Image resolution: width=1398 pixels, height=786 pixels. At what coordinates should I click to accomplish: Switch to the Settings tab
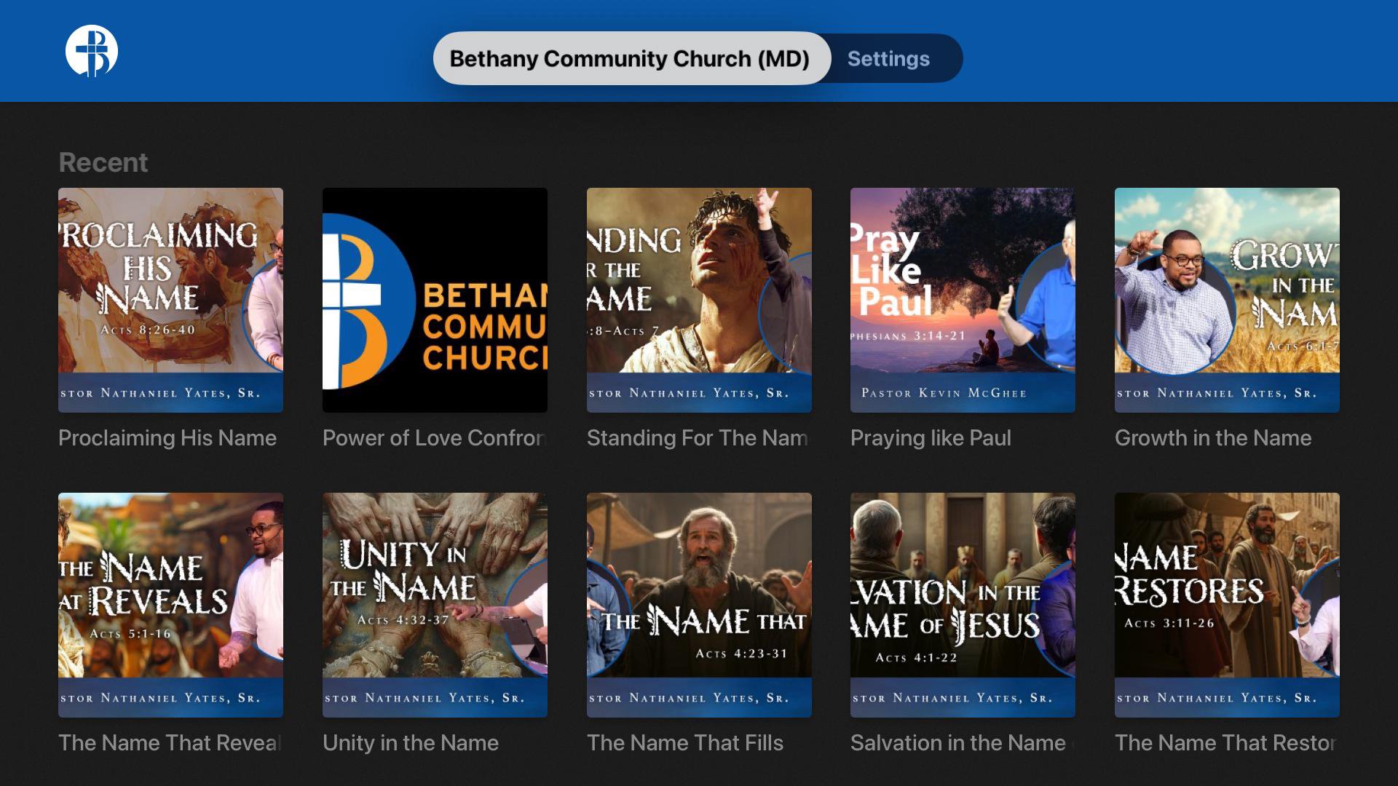coord(888,58)
